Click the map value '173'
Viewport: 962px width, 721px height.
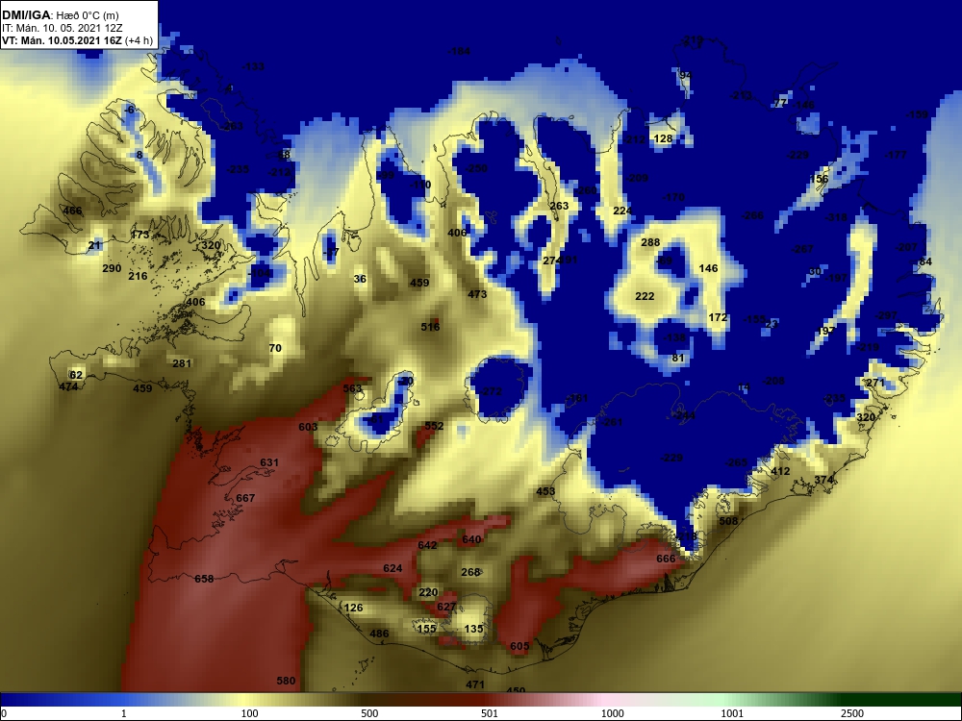139,235
